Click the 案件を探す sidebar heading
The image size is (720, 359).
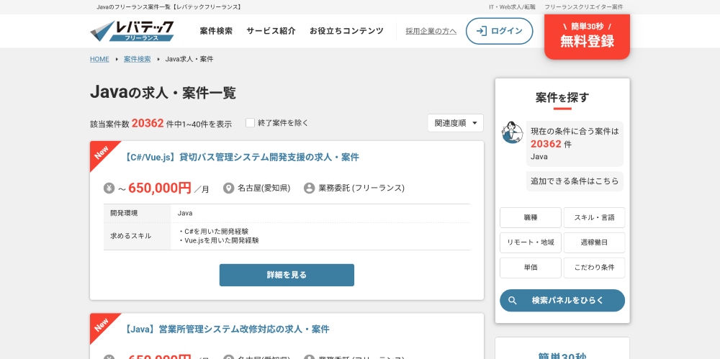click(x=562, y=97)
